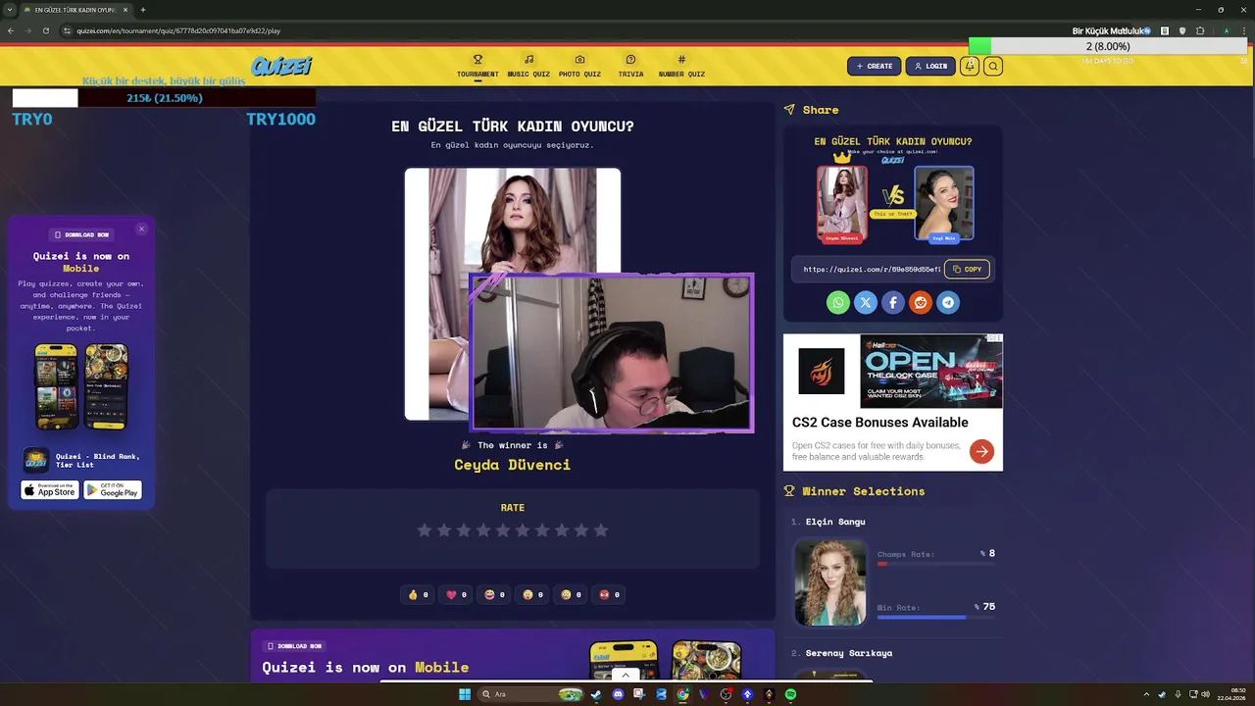Click the Elçin Sangu winner thumbnail
Image resolution: width=1255 pixels, height=706 pixels.
[830, 581]
